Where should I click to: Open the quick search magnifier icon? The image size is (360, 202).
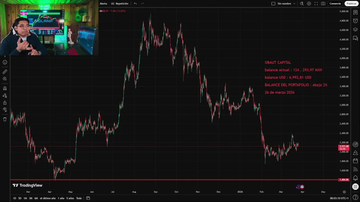(x=302, y=4)
